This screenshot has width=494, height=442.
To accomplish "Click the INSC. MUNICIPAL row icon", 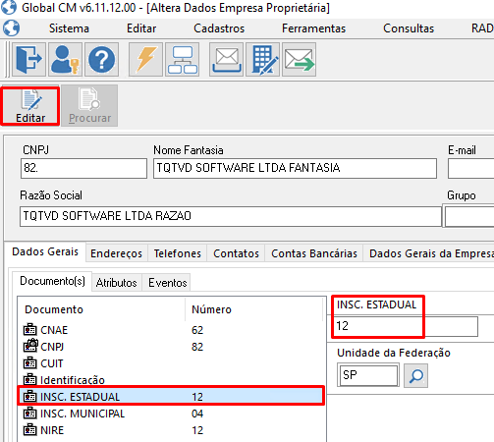I will [x=30, y=413].
